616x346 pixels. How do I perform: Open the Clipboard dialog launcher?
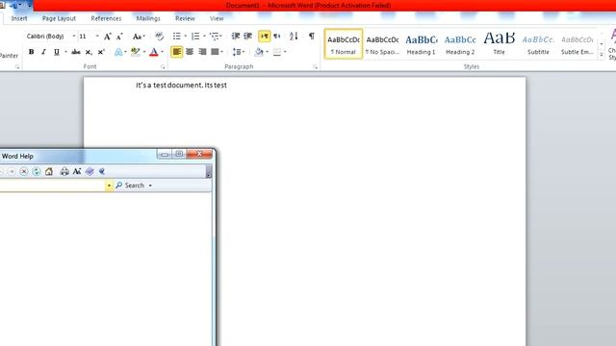coord(17,67)
